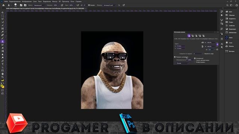
Task: Select the Gradient tool
Action: coord(3,51)
